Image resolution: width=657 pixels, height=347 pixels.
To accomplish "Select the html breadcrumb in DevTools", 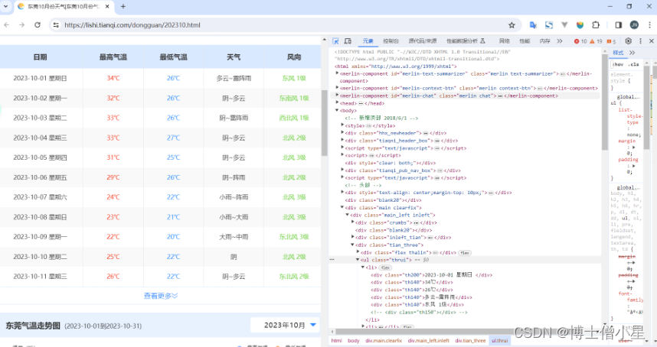I will [x=336, y=341].
